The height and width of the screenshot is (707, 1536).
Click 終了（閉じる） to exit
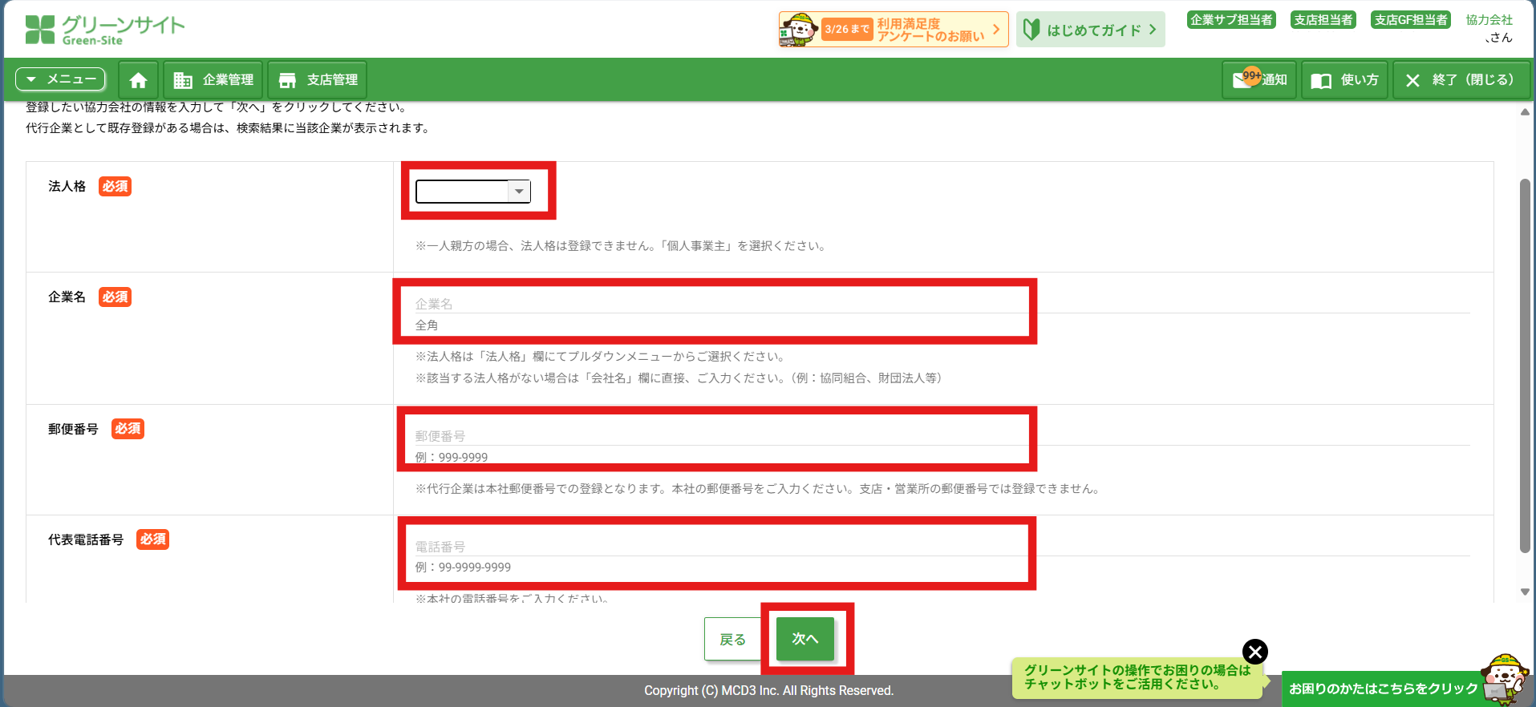[1461, 80]
